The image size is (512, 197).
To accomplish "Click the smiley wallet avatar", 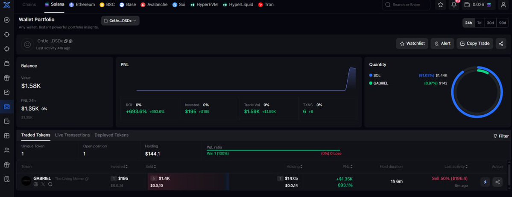I will 27,44.
